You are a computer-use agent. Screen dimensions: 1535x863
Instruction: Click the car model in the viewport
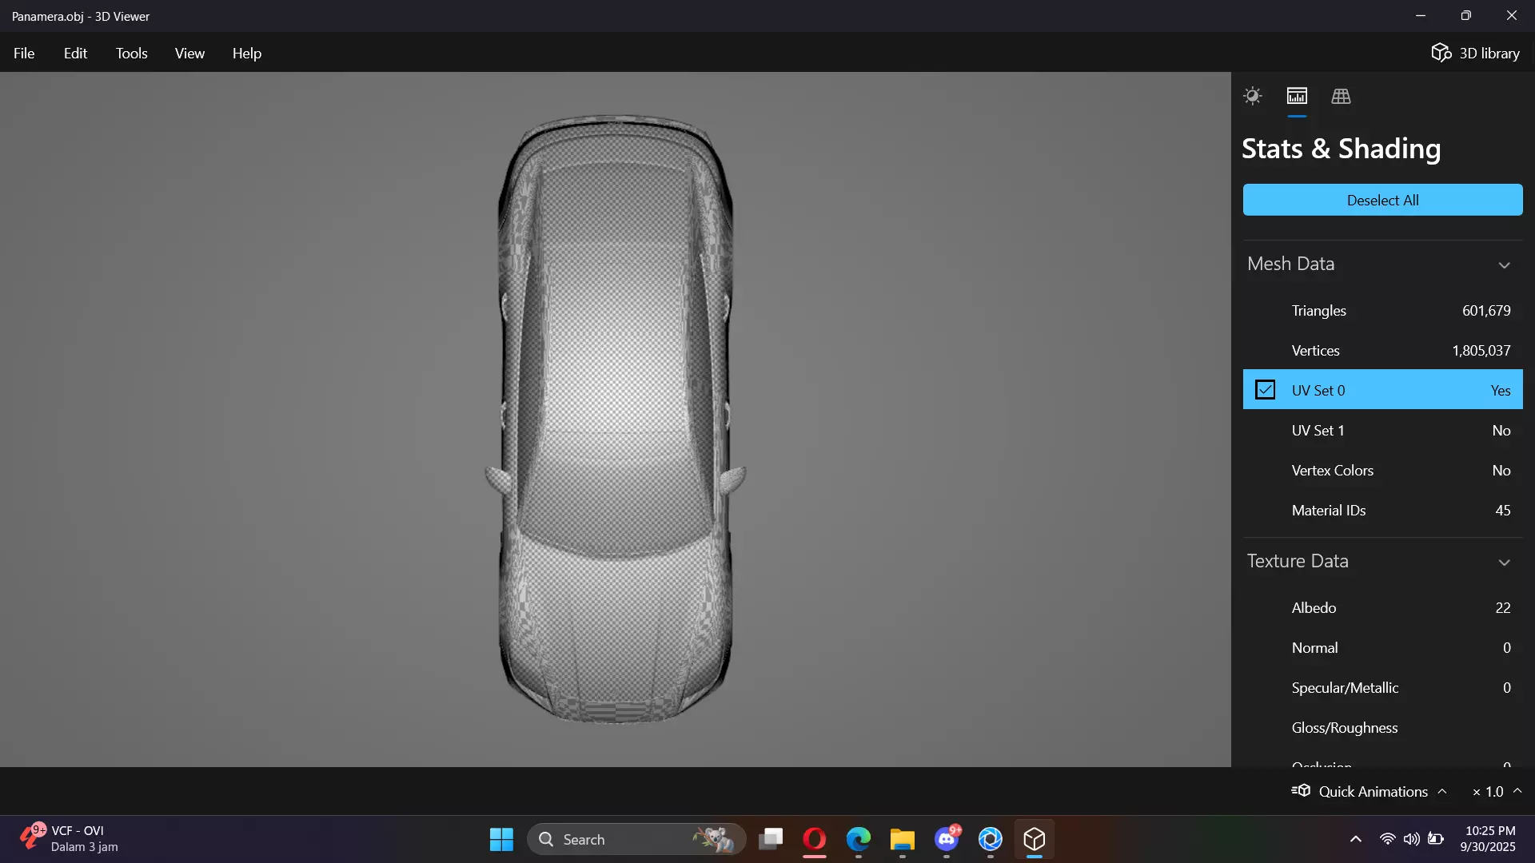pos(616,420)
